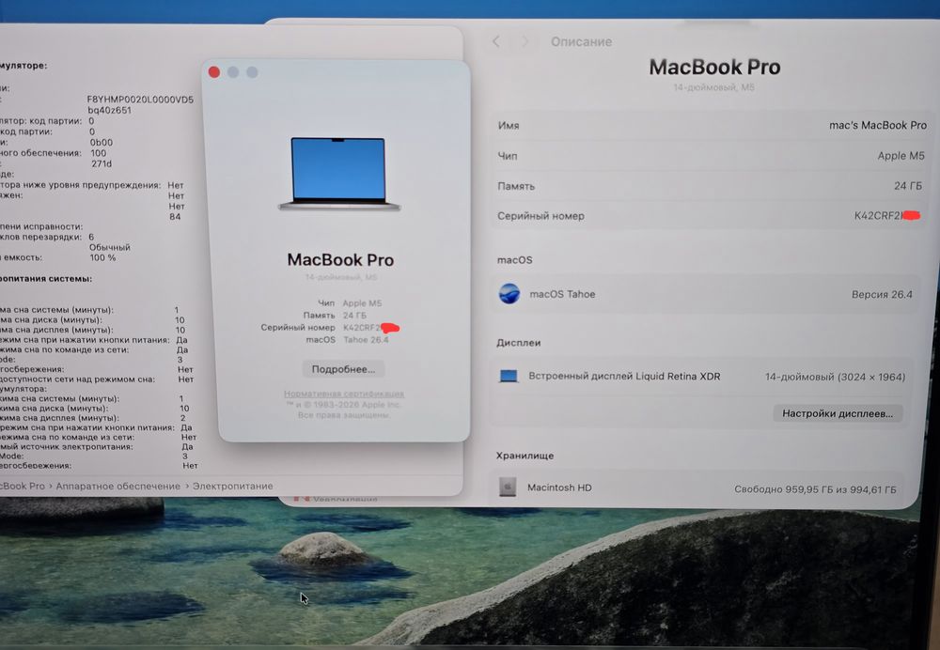Click the macOS Tahoe label in Settings
Screen dimensions: 940x650
click(x=562, y=294)
